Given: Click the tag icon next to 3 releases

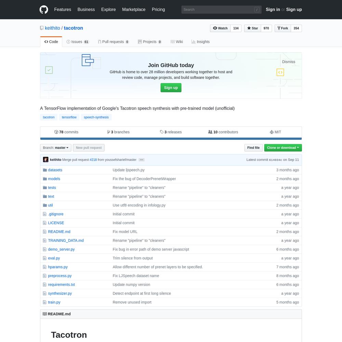Looking at the screenshot, I should [x=162, y=132].
